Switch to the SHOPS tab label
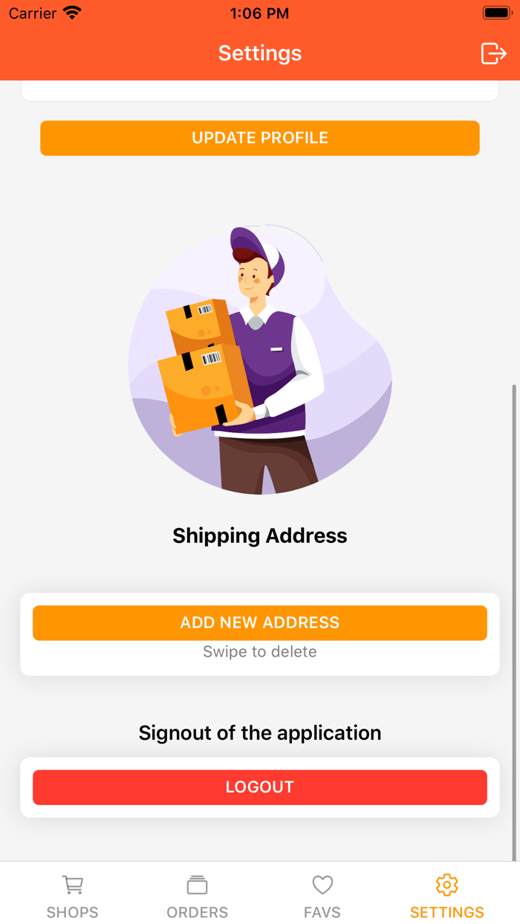Screen dimensions: 520x924 click(x=73, y=912)
